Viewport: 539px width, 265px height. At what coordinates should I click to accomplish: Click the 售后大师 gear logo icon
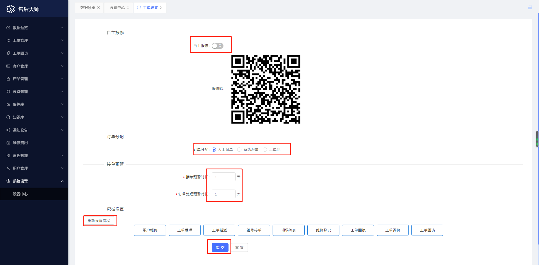point(11,9)
